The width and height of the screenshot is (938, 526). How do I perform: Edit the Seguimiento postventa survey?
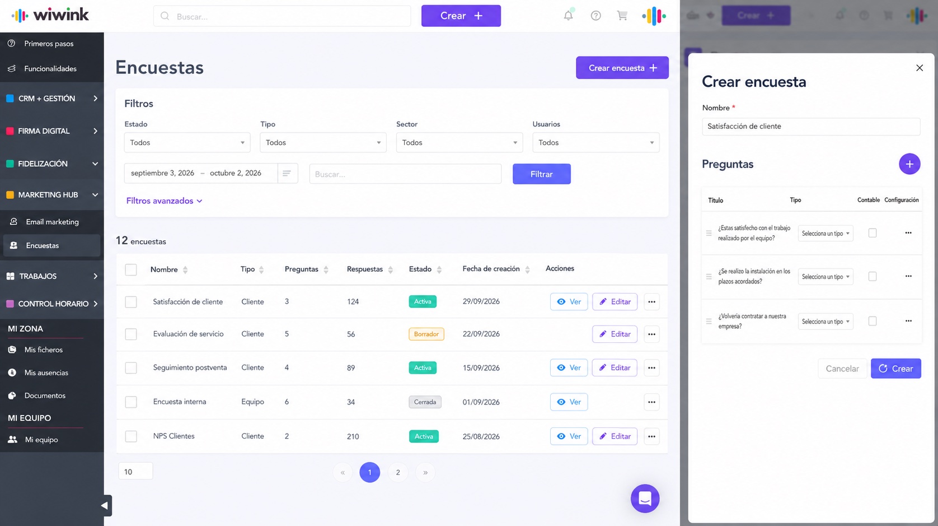pos(615,368)
